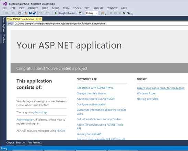
Task: Open the Error List panel tab
Action: click(x=21, y=143)
